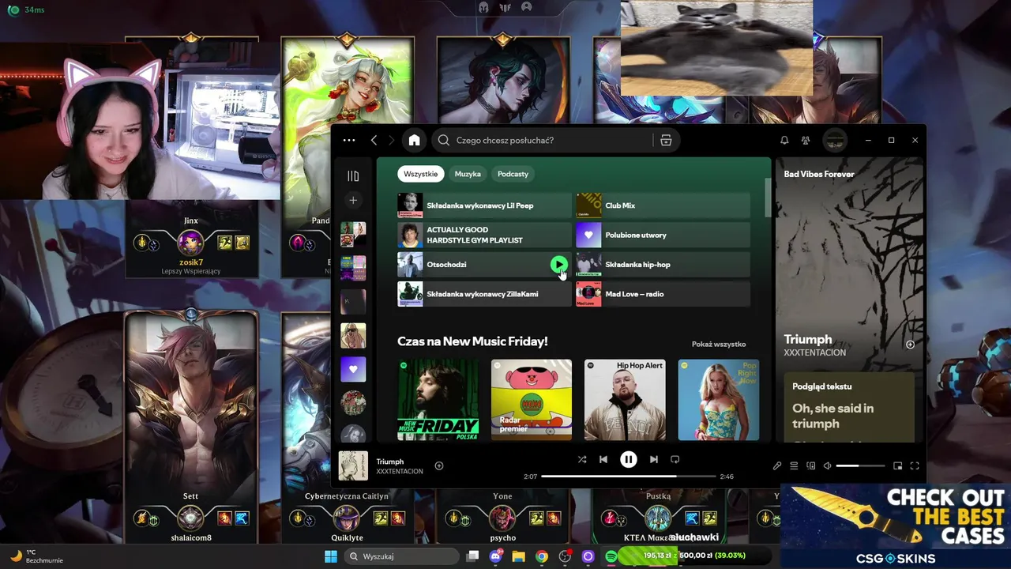Open Składanka wykonawcy ZillaKami
The width and height of the screenshot is (1011, 569).
[x=484, y=294]
